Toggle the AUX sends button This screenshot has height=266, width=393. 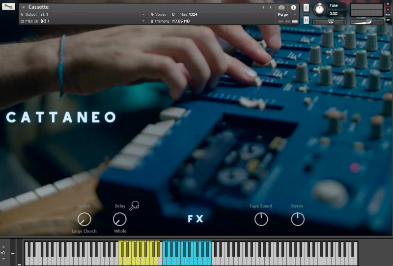(388, 15)
